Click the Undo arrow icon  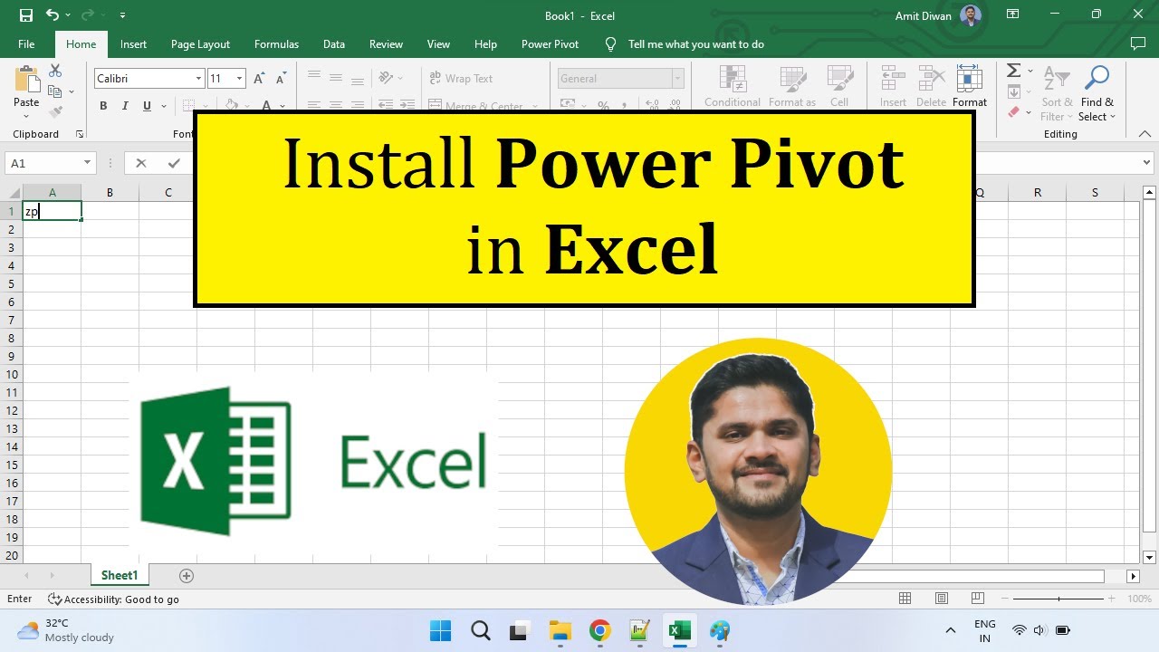click(x=52, y=15)
